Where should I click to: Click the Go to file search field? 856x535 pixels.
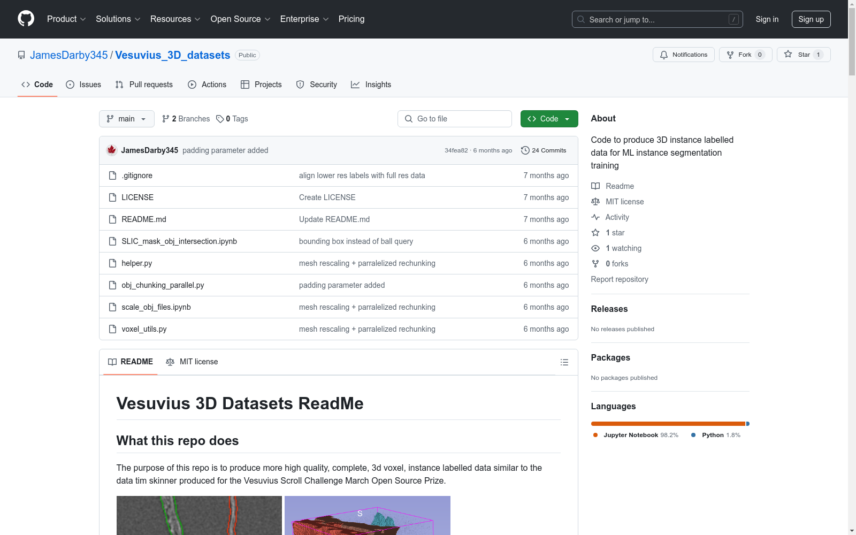(455, 119)
